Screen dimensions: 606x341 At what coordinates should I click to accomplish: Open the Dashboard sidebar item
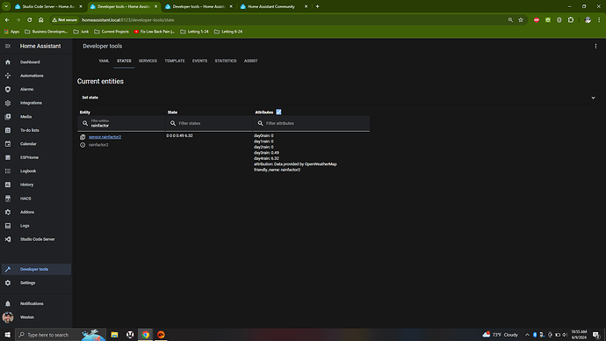[36, 62]
